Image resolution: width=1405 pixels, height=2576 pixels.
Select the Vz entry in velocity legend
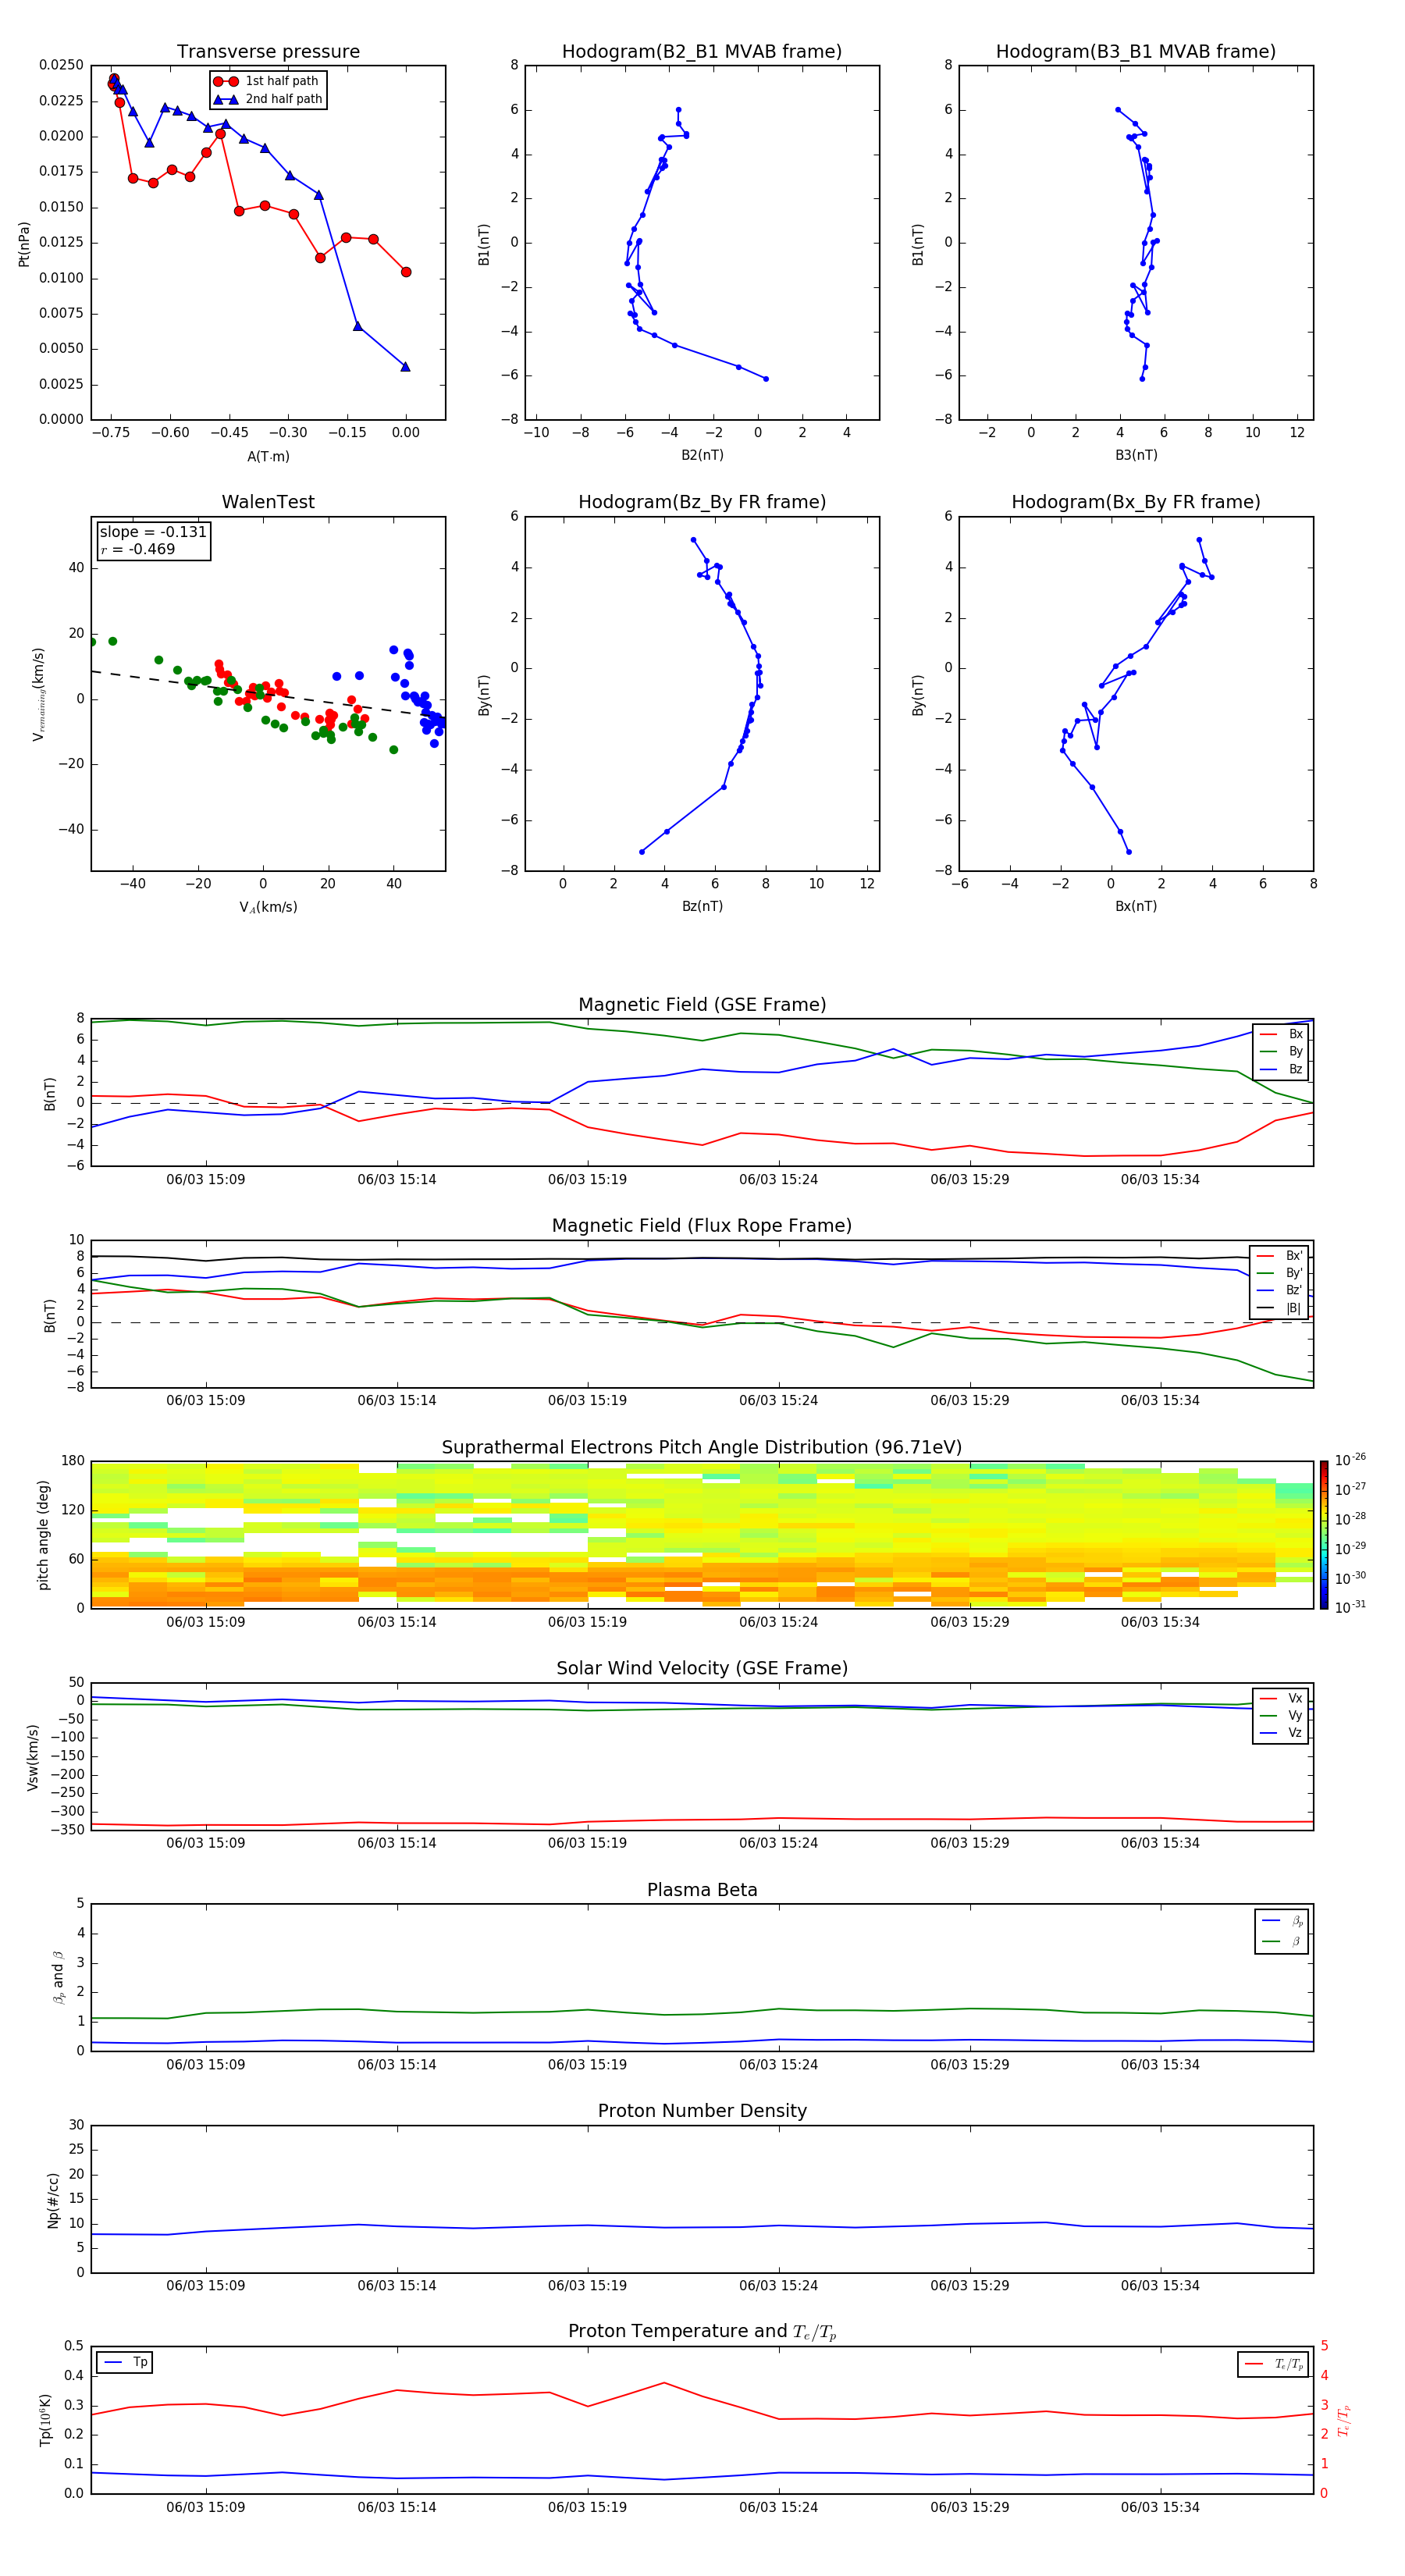(1281, 1733)
